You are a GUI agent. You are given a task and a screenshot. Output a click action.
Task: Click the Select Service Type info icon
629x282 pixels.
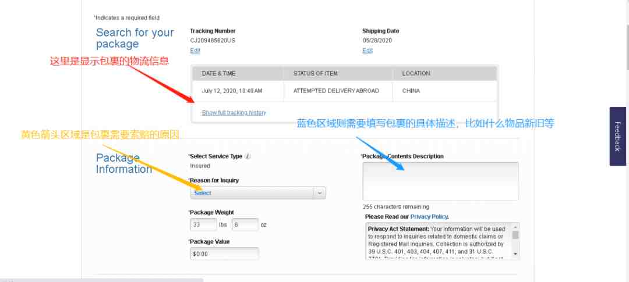[248, 156]
